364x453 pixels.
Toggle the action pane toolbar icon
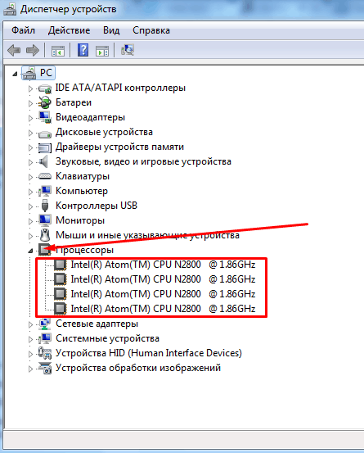pyautogui.click(x=102, y=51)
